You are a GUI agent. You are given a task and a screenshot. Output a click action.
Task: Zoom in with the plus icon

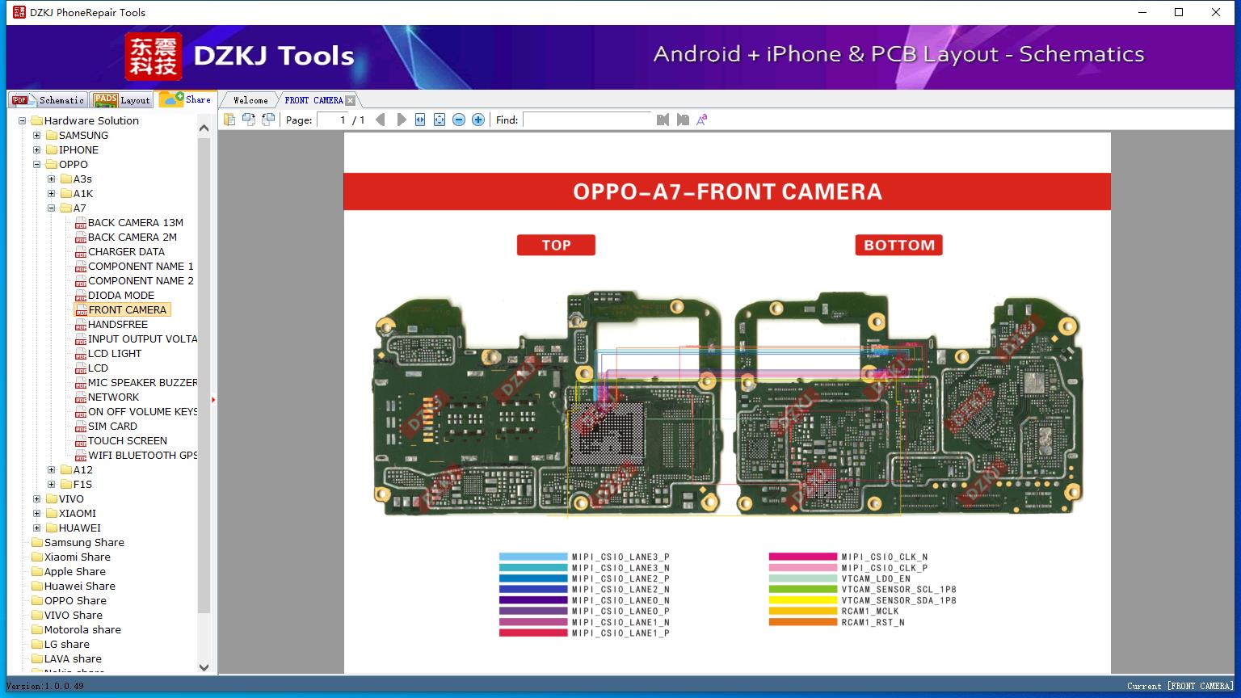pyautogui.click(x=478, y=120)
